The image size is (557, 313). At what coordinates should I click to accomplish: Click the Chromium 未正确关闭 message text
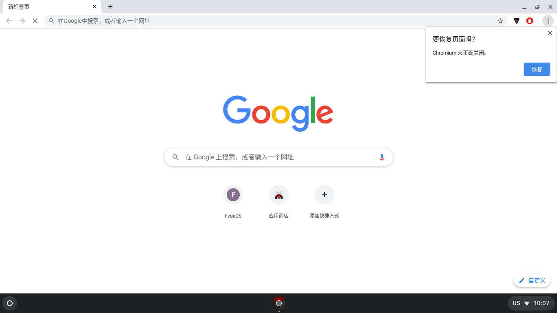[x=460, y=53]
